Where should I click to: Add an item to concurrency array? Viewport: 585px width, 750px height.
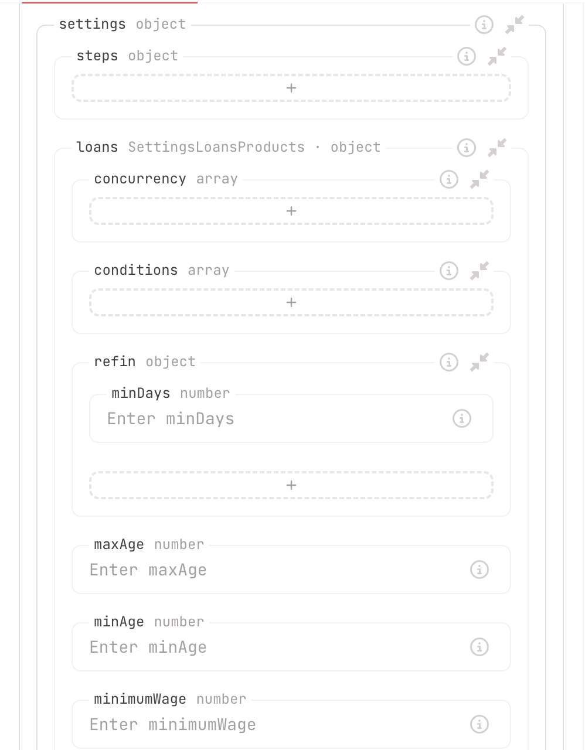[291, 211]
